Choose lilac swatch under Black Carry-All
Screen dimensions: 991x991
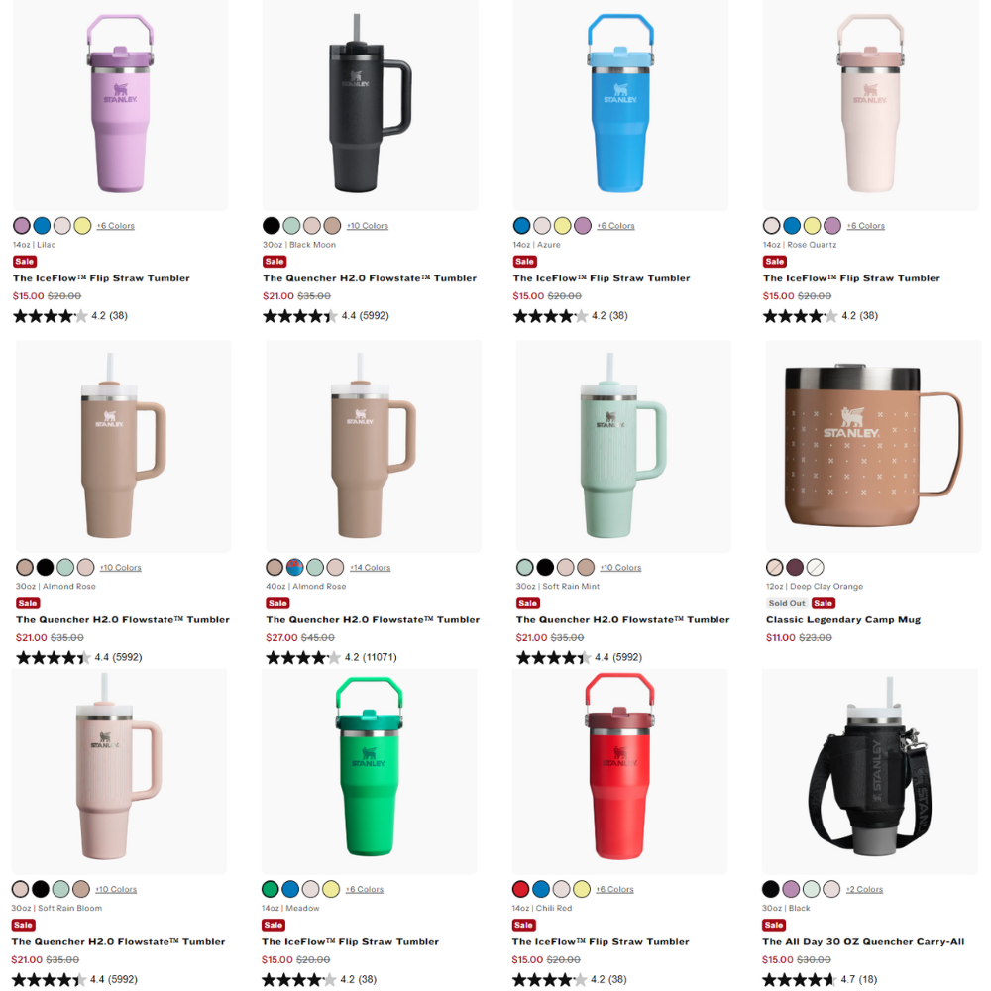pos(791,889)
